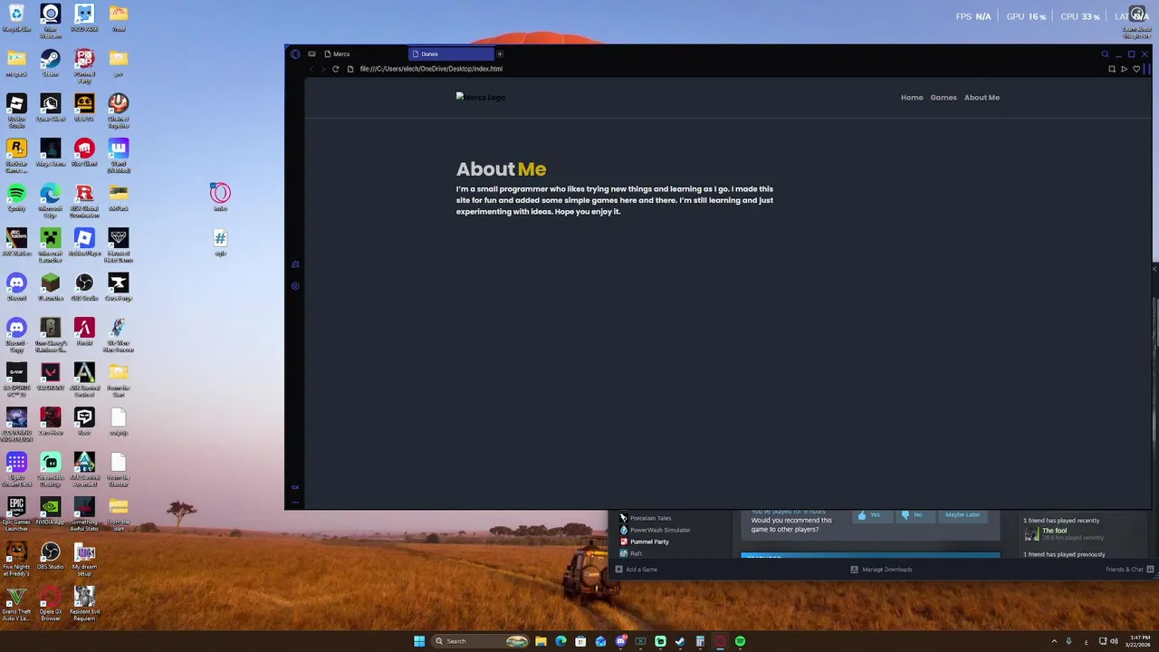
Task: Select the Minecraft Launcher desktop icon
Action: click(x=51, y=245)
